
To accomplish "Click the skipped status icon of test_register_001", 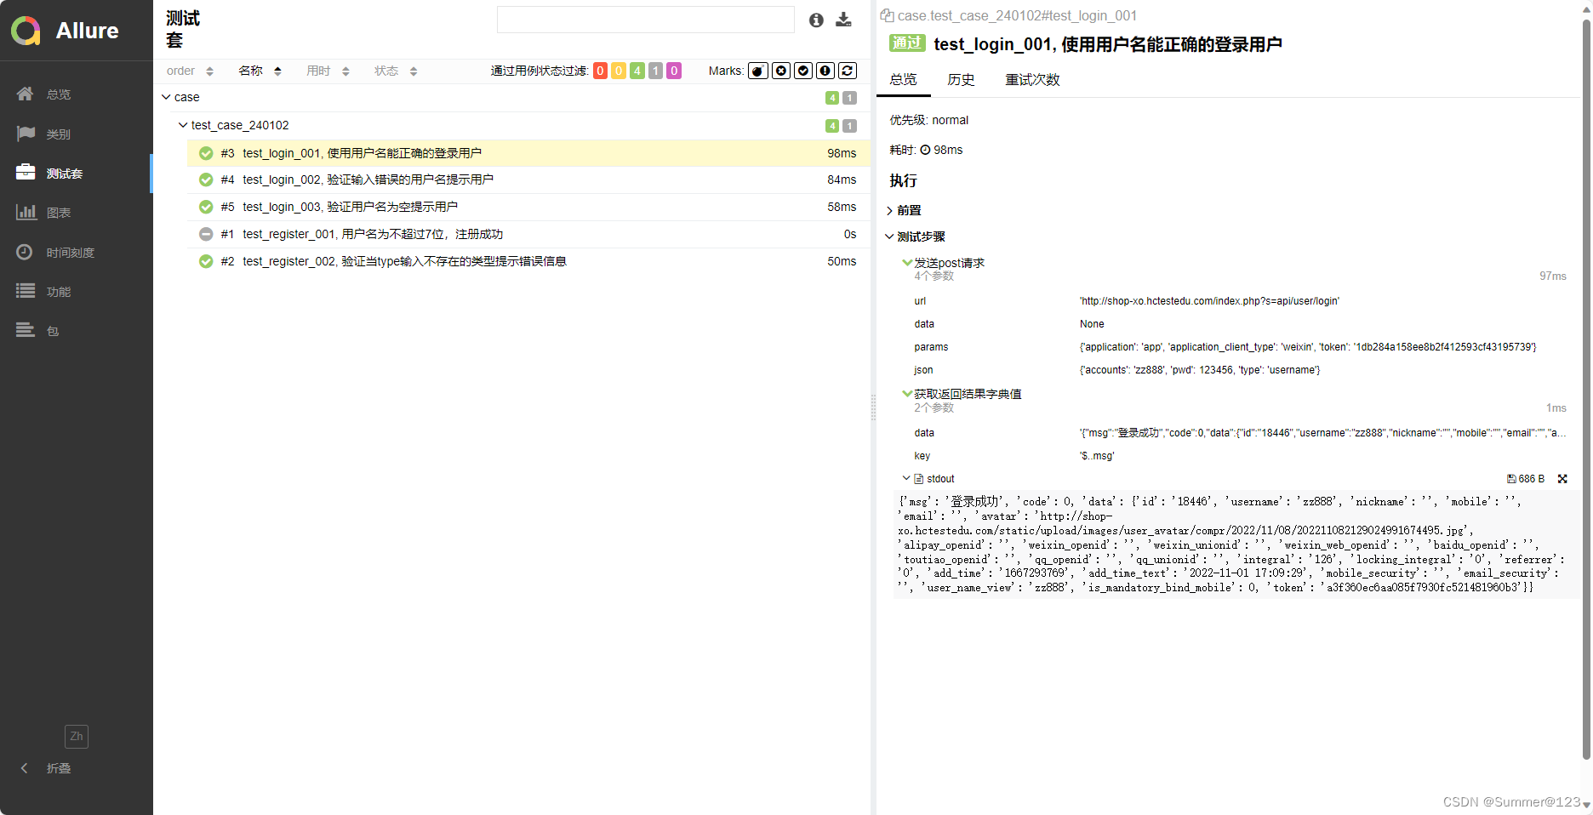I will click(x=206, y=234).
